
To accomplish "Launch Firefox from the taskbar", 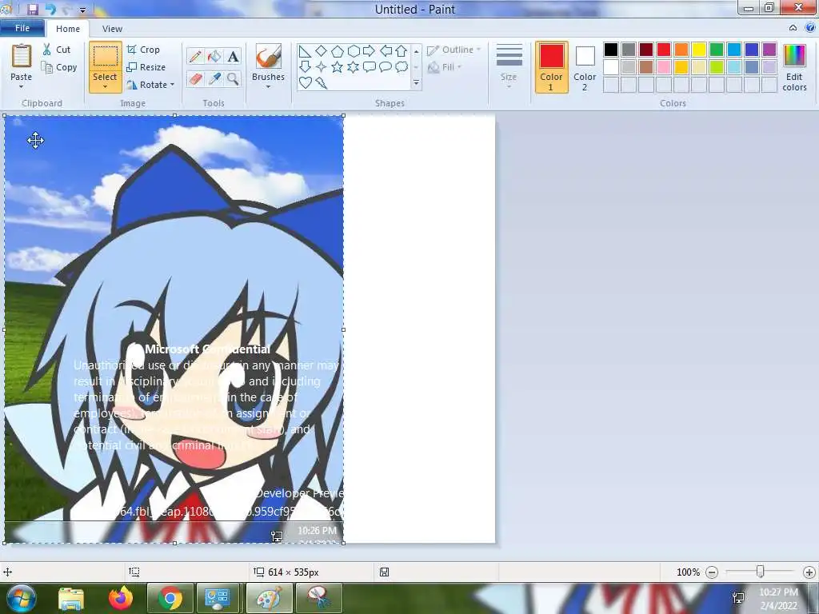I will 121,598.
